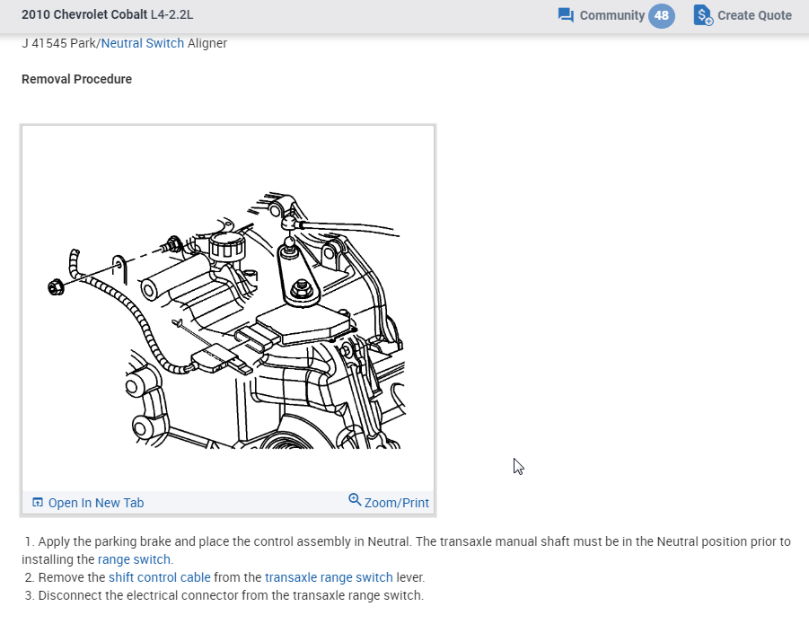Click the Community chat bubble icon

(x=566, y=15)
